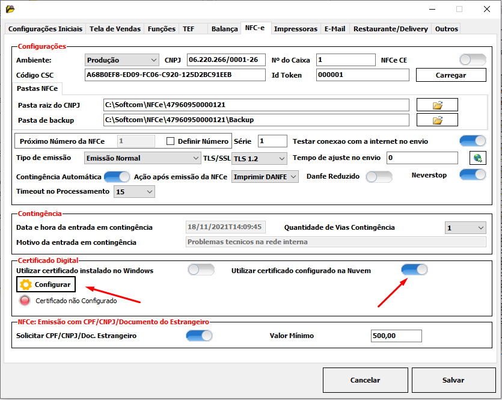Click the red certificate status indicator
Viewport: 502px width, 400px height.
pos(25,300)
